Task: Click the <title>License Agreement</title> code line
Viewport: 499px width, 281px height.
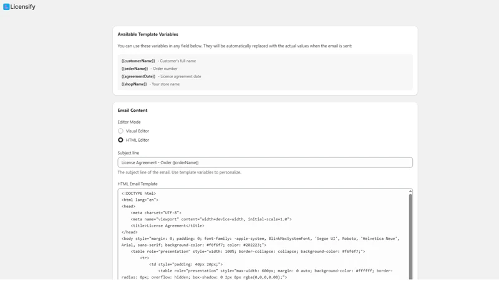Action: pos(167,225)
